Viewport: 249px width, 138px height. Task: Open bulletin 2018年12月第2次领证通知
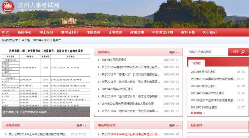click(x=207, y=93)
